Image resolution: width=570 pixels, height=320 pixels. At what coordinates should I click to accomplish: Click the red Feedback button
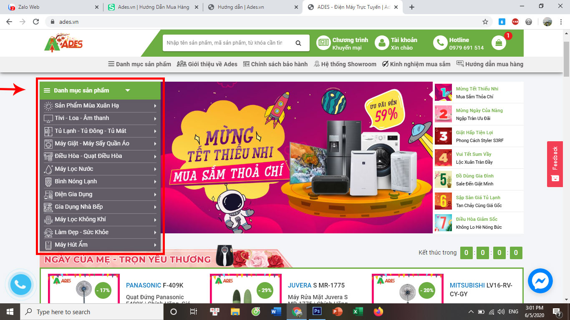pyautogui.click(x=555, y=164)
